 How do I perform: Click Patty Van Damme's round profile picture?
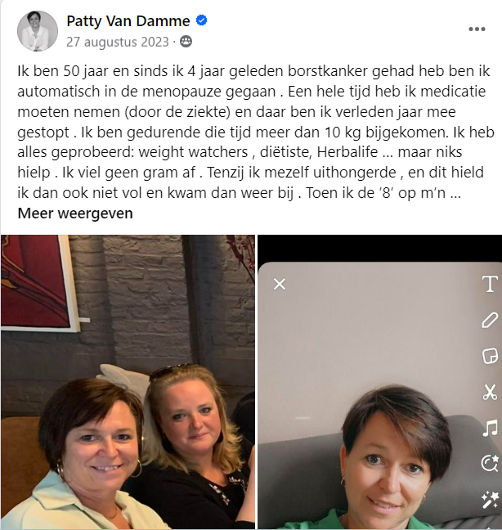tap(38, 31)
